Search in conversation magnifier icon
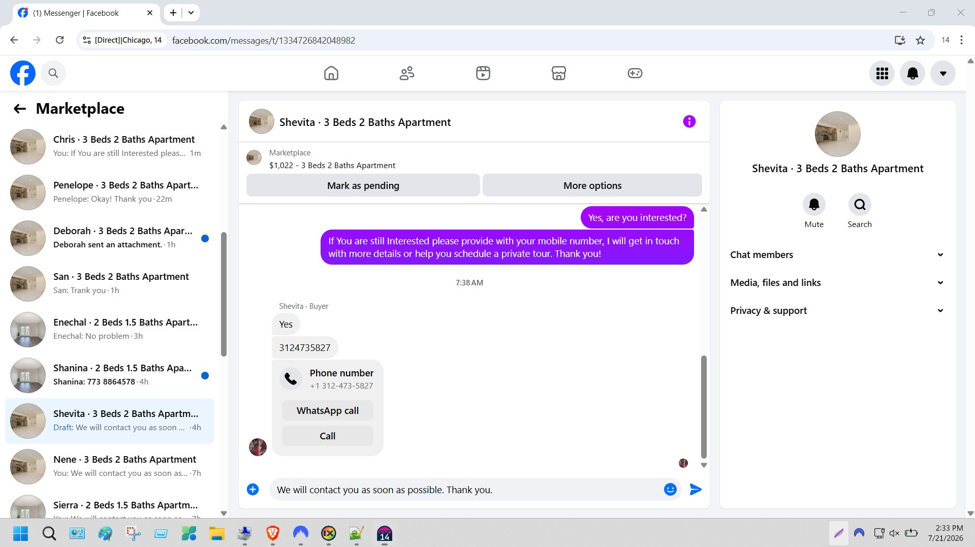Viewport: 975px width, 547px height. pyautogui.click(x=860, y=204)
